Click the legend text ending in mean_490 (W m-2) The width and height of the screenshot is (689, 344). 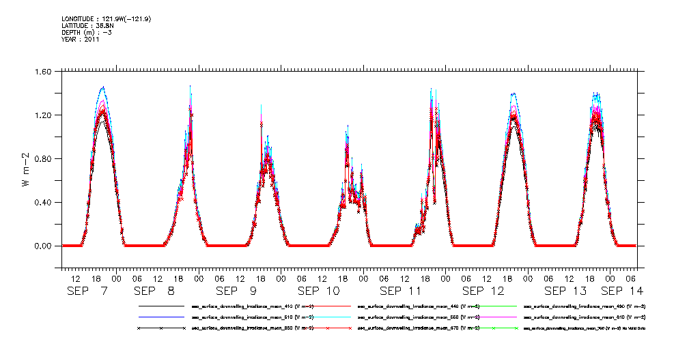click(585, 306)
